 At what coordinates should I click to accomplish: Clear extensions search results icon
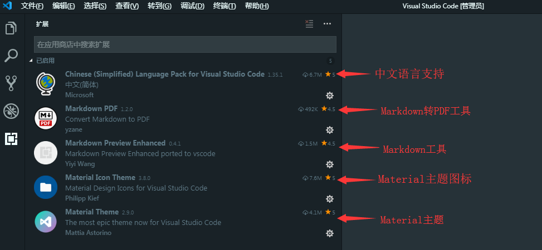(310, 24)
